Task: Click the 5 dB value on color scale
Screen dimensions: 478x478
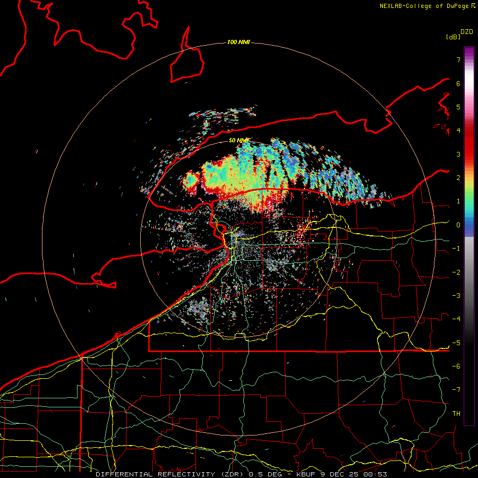Action: coord(458,107)
